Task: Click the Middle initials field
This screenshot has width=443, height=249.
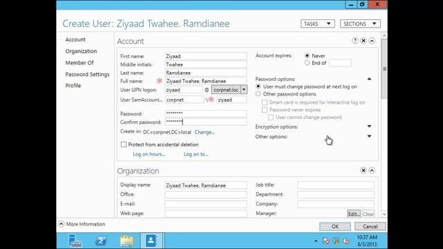Action: pyautogui.click(x=206, y=64)
